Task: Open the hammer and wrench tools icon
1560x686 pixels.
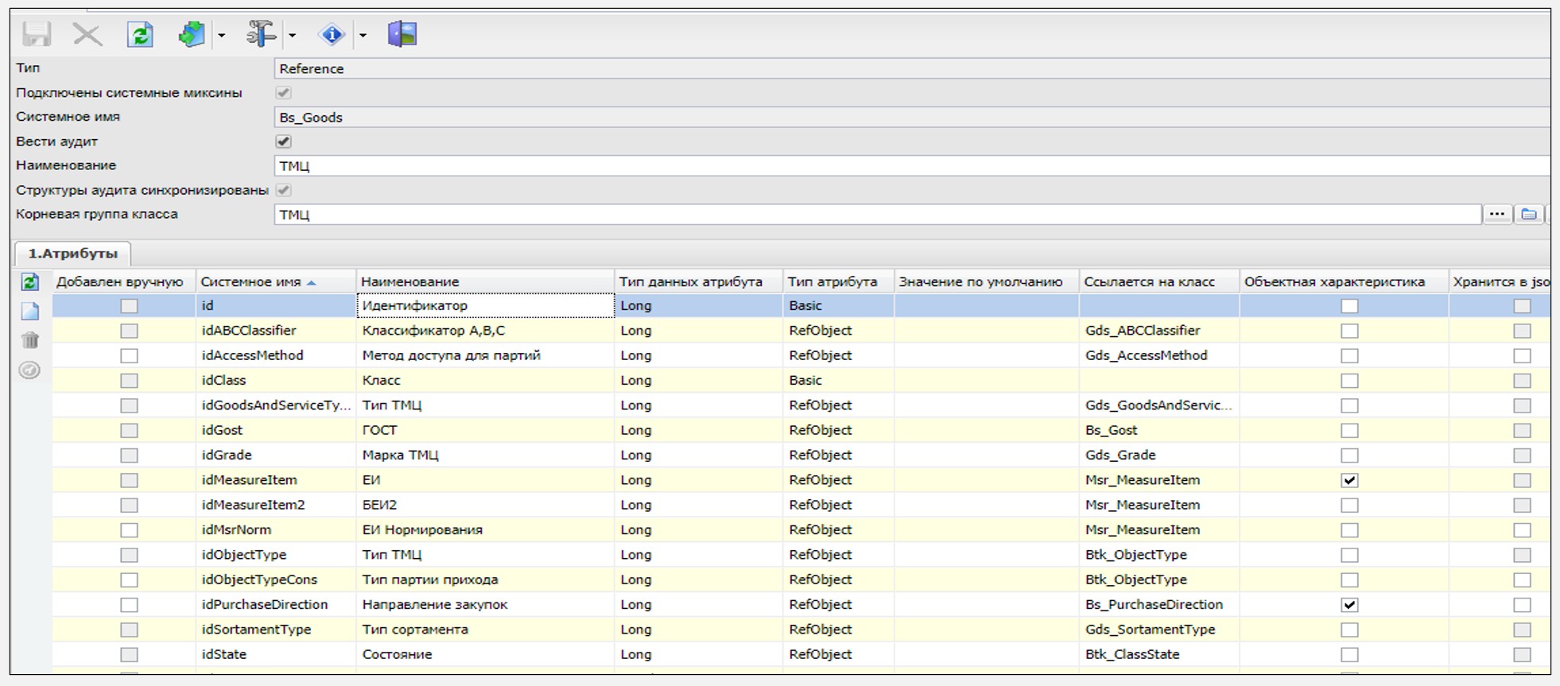Action: [x=261, y=35]
